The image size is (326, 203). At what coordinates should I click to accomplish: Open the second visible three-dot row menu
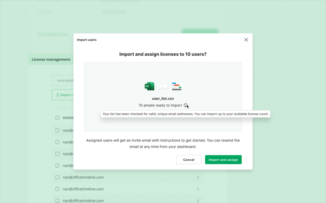tap(198, 189)
